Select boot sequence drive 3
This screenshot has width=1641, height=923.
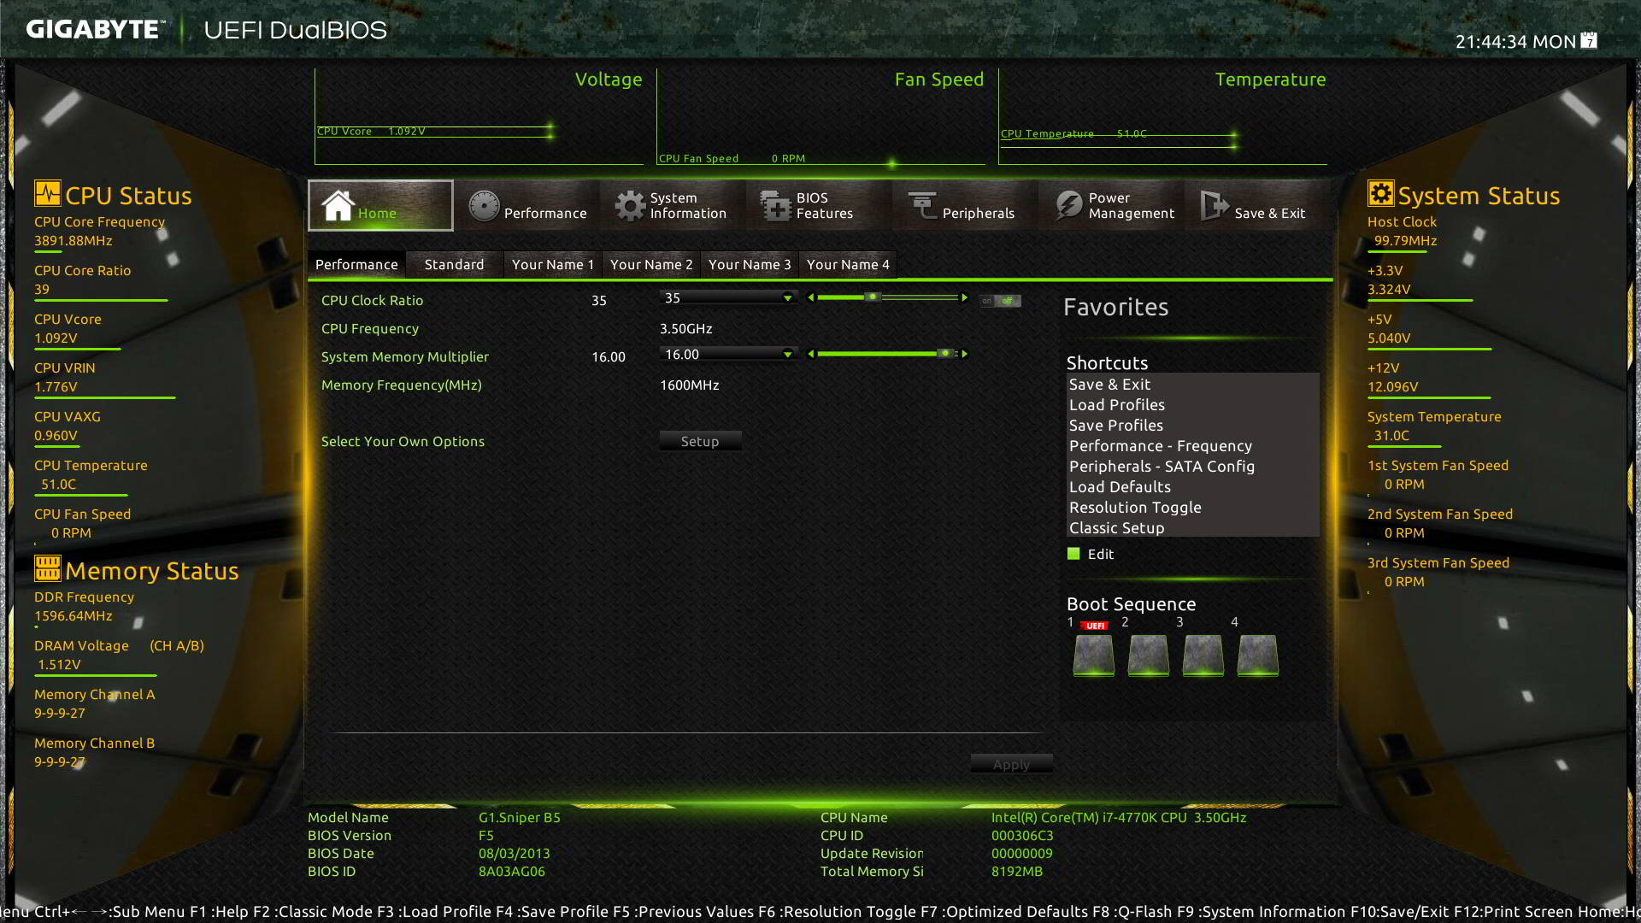[1203, 655]
